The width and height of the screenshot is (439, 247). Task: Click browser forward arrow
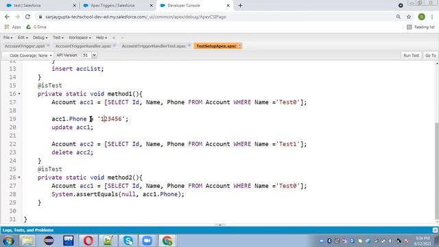coord(17,16)
